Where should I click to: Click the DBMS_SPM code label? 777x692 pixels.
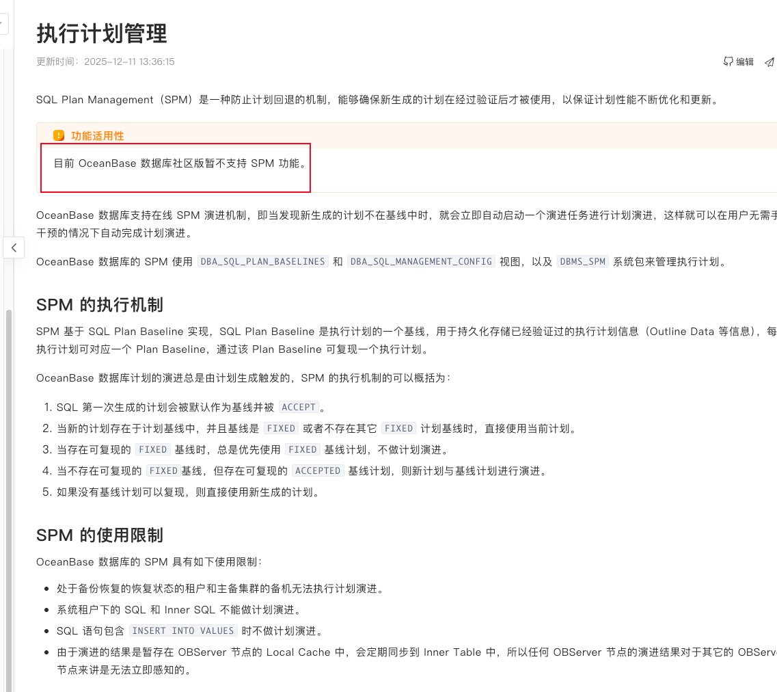(x=582, y=261)
